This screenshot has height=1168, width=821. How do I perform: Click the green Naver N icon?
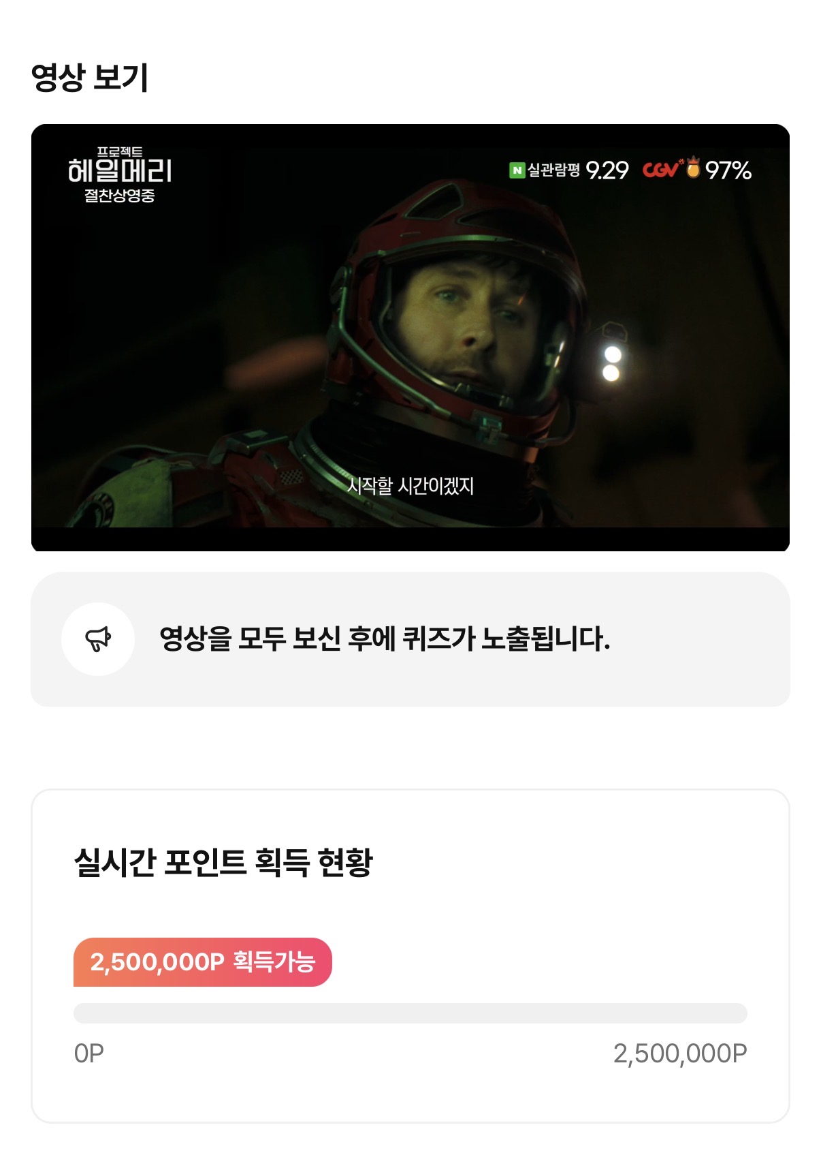click(x=517, y=170)
